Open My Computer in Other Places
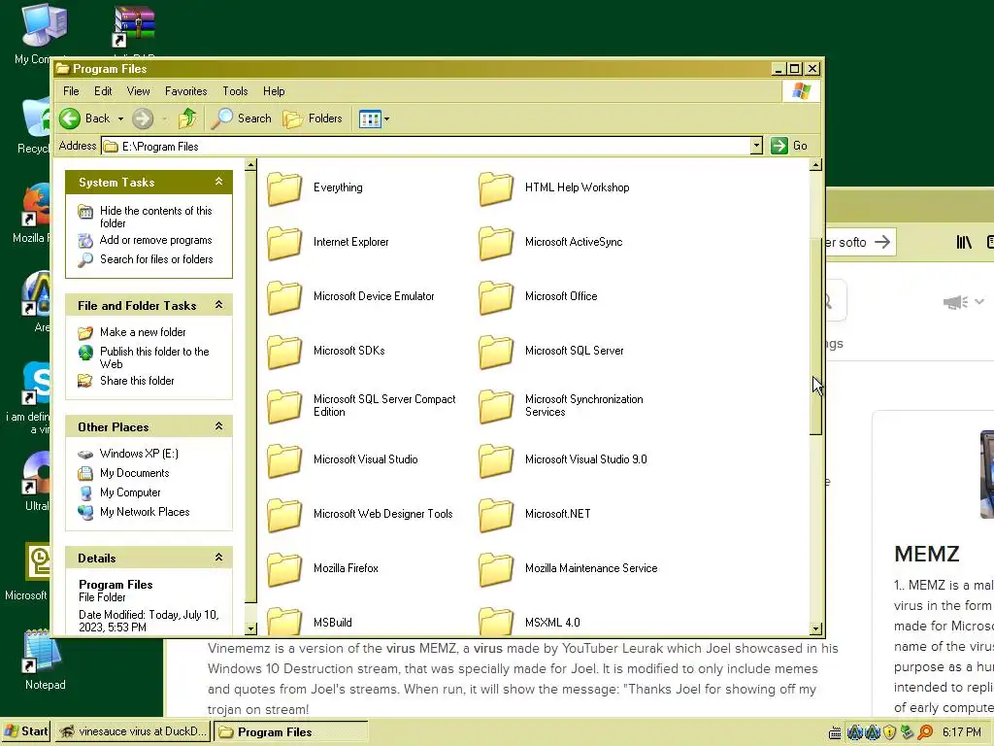Viewport: 994px width, 746px height. click(130, 492)
